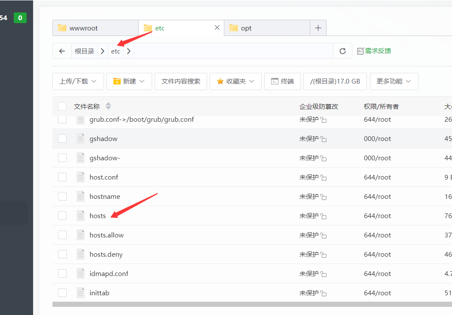The width and height of the screenshot is (452, 315).
Task: Click the lock icon beside hosts file
Action: (324, 216)
